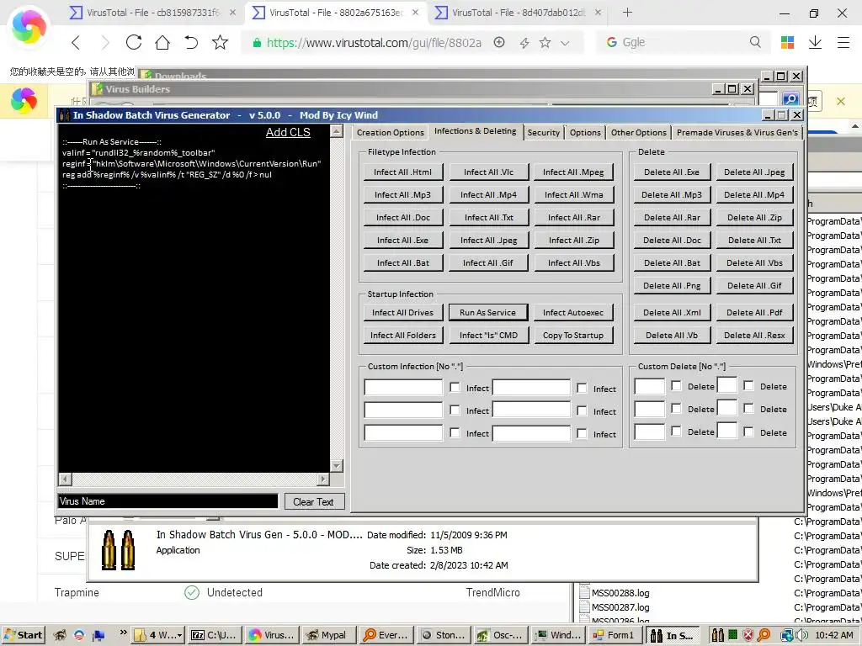Screen dimensions: 862x646
Task: Click the volume speaker tray icon
Action: point(801,635)
